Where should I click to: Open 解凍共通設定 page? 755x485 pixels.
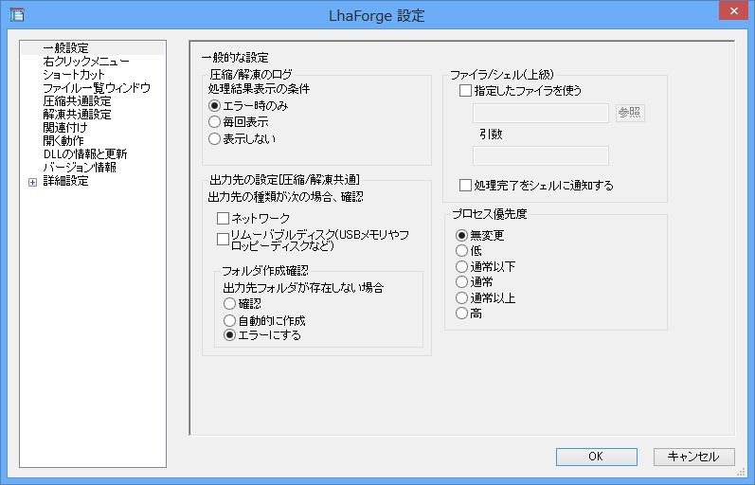77,115
